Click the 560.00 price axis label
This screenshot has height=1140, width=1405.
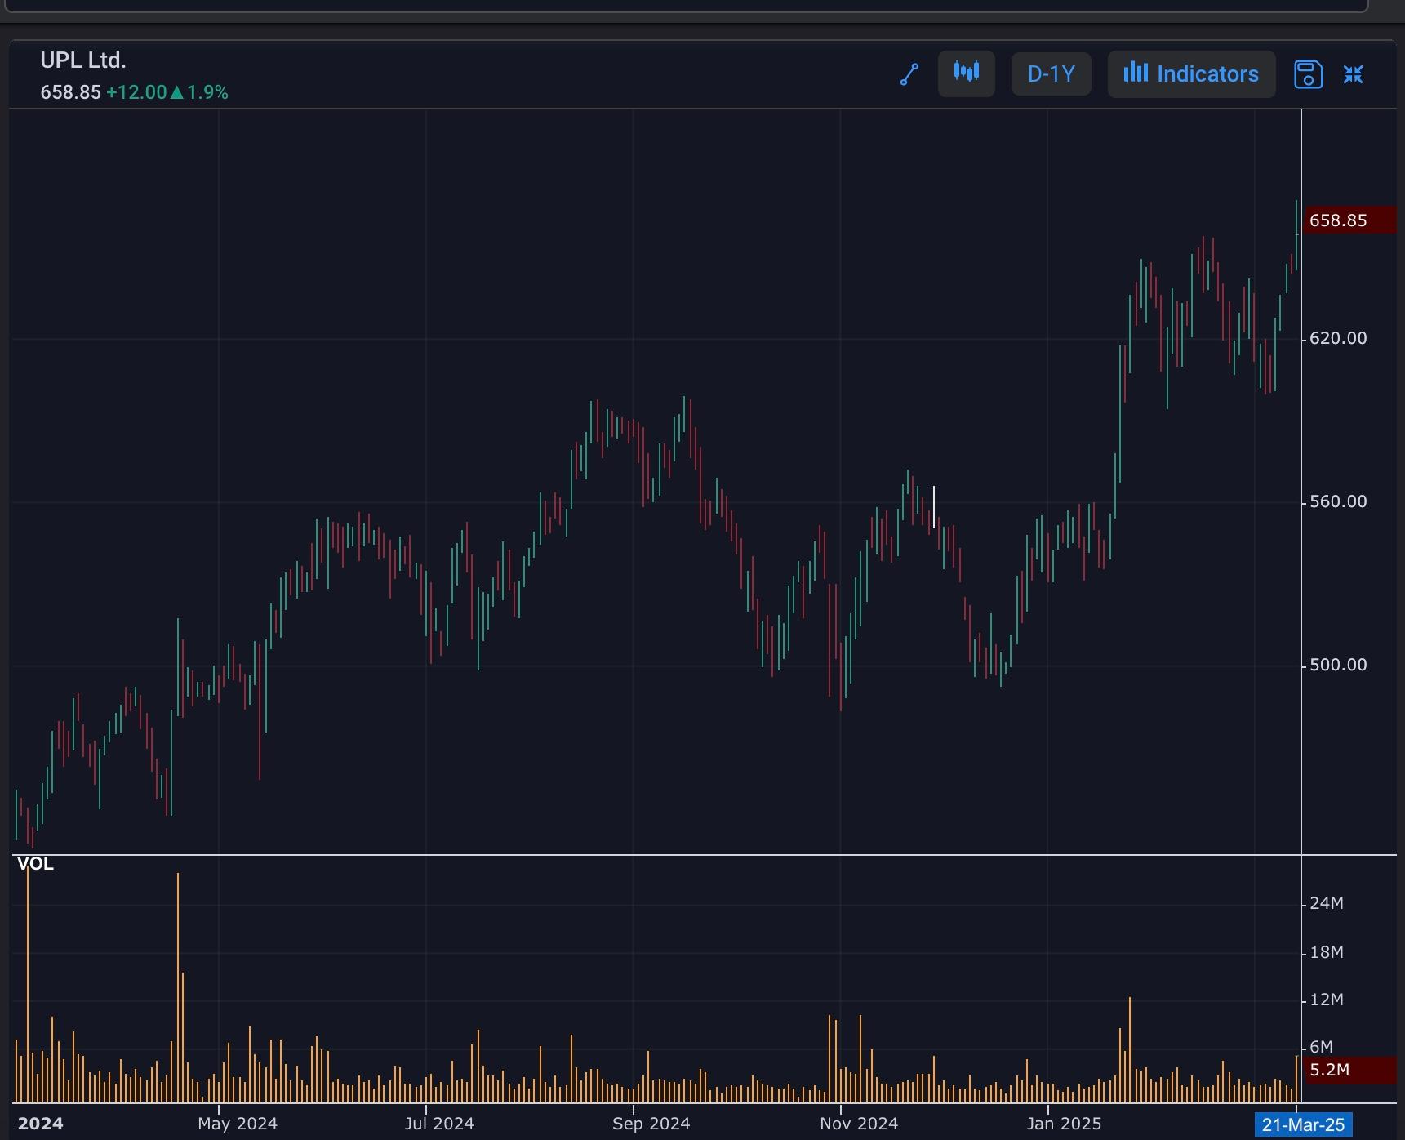pos(1338,501)
